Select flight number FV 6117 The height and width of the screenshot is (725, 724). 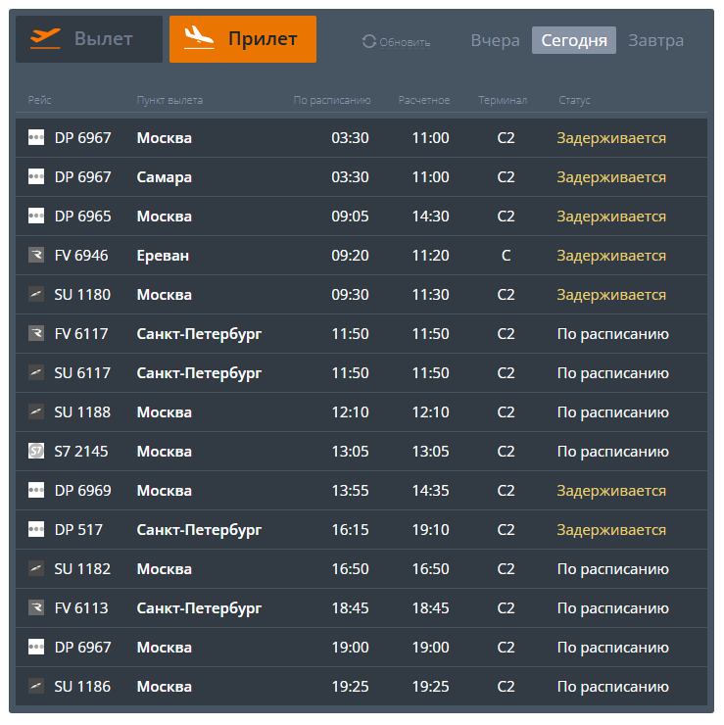[81, 334]
